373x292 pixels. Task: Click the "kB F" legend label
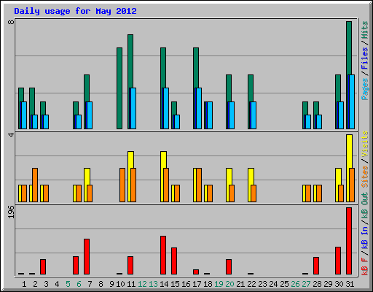point(365,266)
